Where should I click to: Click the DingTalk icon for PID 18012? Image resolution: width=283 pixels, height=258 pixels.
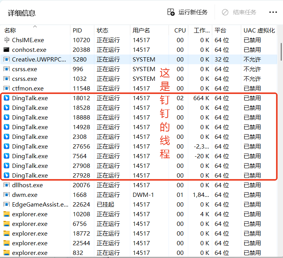7,98
